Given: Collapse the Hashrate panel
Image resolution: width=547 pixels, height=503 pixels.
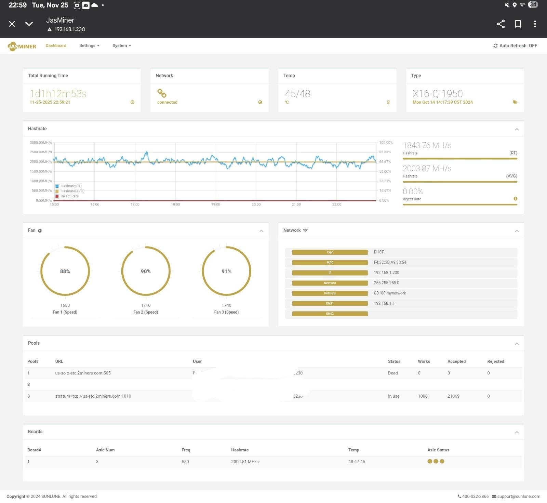Looking at the screenshot, I should tap(517, 129).
